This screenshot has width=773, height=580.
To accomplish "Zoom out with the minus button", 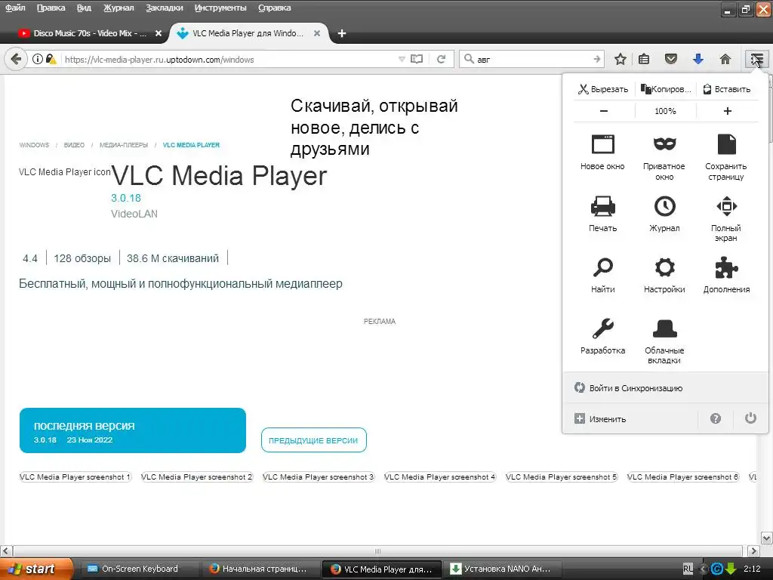I will [603, 111].
